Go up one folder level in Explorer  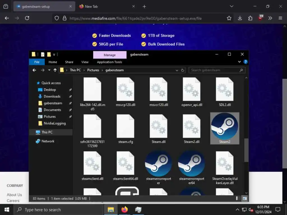(55, 70)
